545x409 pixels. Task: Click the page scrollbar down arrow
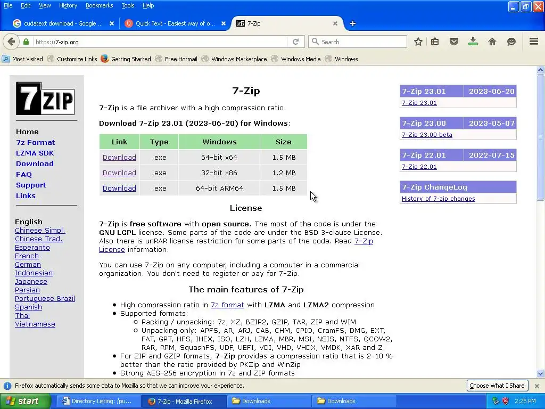(x=540, y=373)
